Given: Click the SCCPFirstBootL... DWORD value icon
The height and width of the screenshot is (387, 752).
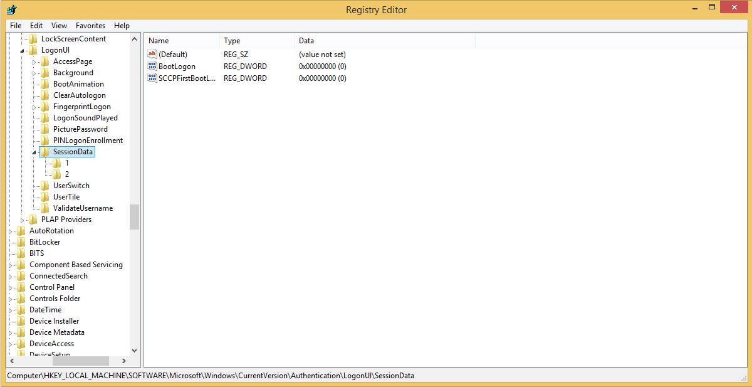Looking at the screenshot, I should pyautogui.click(x=152, y=78).
